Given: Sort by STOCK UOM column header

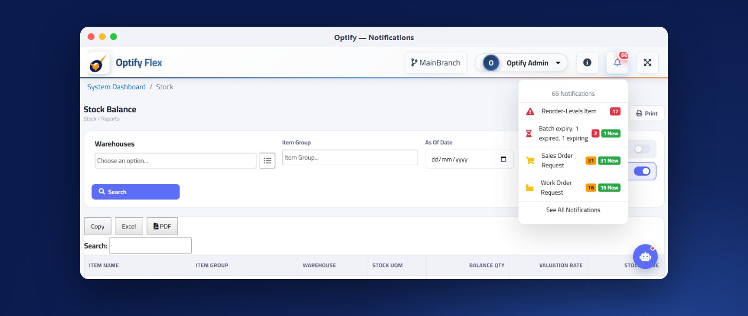Looking at the screenshot, I should point(398,266).
